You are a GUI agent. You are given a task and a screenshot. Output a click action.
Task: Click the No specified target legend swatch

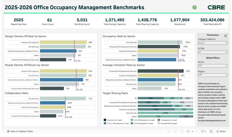[x=159, y=123]
